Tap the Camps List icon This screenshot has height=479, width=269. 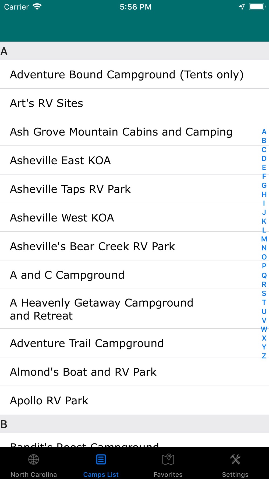(101, 460)
